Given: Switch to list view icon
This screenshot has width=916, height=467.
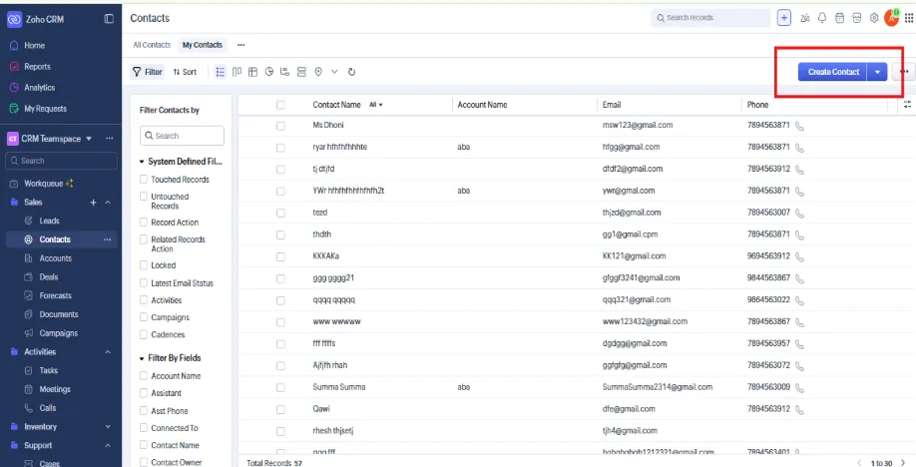Looking at the screenshot, I should tap(221, 72).
